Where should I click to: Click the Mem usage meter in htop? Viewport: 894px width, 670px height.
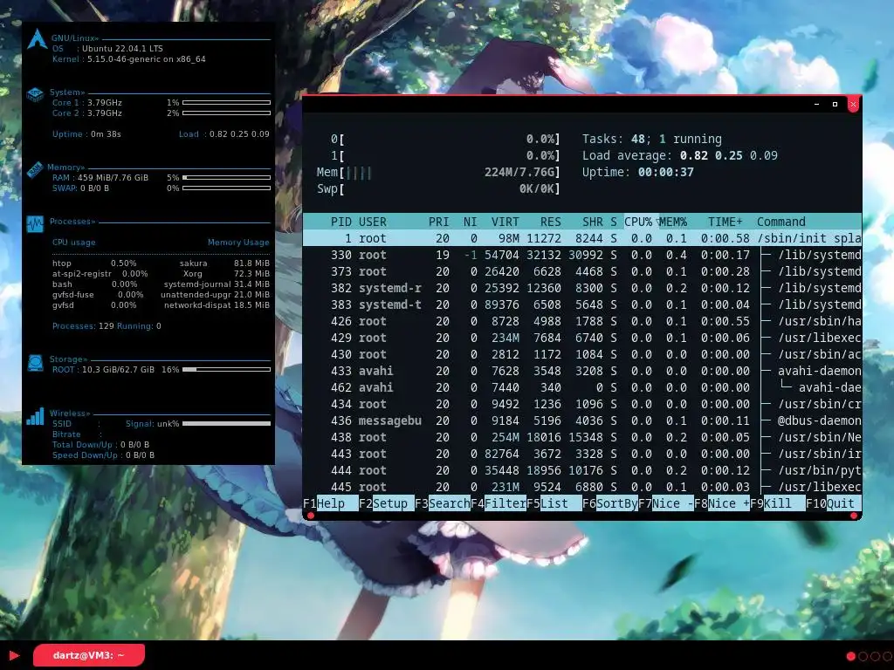pos(438,172)
